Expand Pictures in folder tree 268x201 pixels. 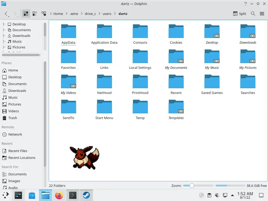[x=4, y=47]
